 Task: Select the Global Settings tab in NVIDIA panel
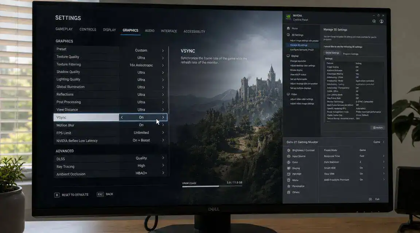click(x=332, y=53)
